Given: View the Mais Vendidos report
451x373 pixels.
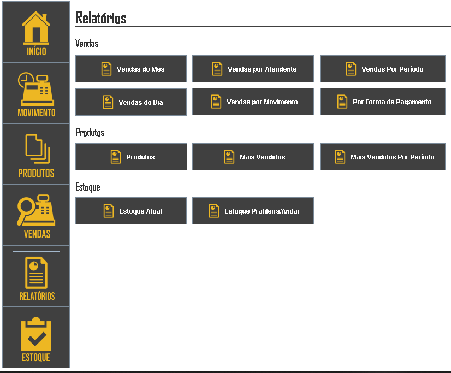Looking at the screenshot, I should (253, 157).
